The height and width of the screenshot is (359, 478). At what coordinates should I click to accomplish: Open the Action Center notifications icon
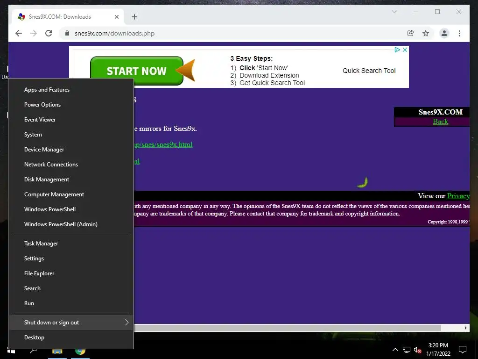(x=463, y=350)
